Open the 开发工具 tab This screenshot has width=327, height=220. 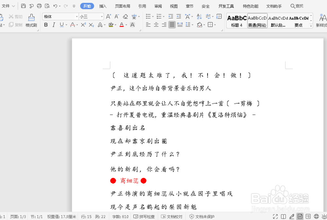point(226,6)
